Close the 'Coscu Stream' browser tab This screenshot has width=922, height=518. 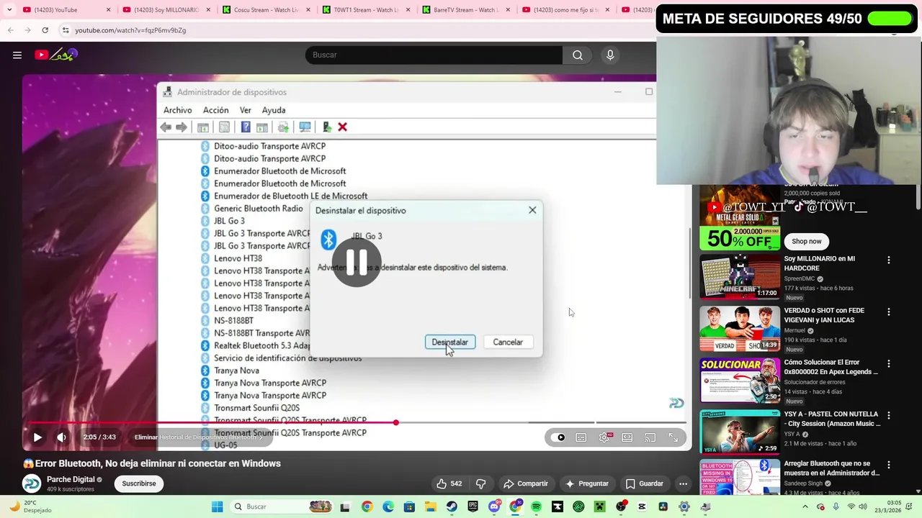[x=308, y=9]
